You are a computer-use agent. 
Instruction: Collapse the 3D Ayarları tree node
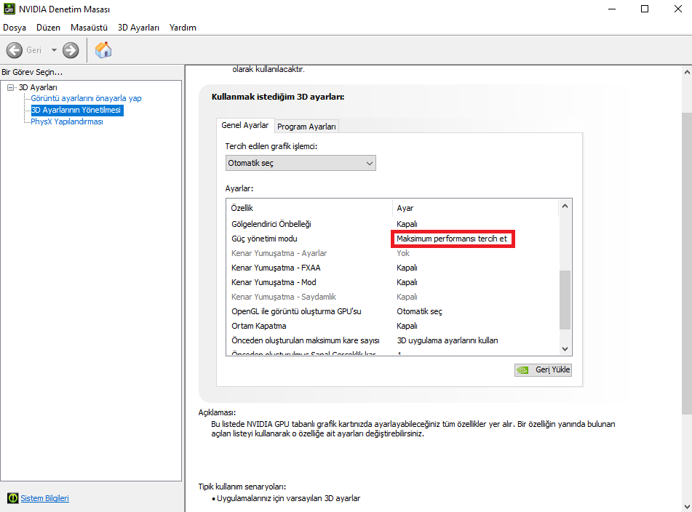(x=11, y=87)
